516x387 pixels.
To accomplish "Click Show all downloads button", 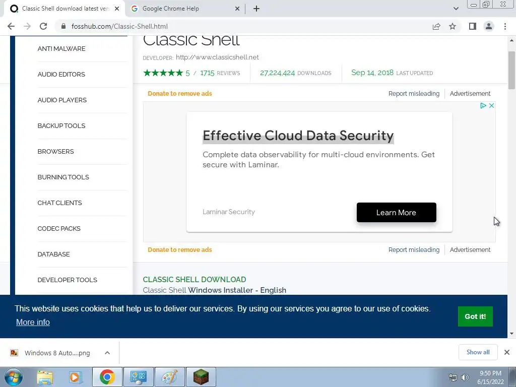I will [x=478, y=352].
